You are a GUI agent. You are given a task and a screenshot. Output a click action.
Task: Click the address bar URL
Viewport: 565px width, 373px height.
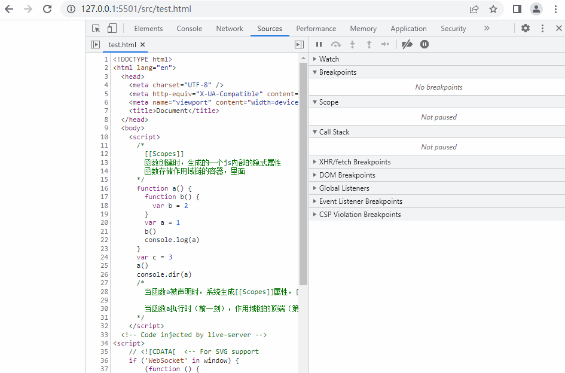136,9
